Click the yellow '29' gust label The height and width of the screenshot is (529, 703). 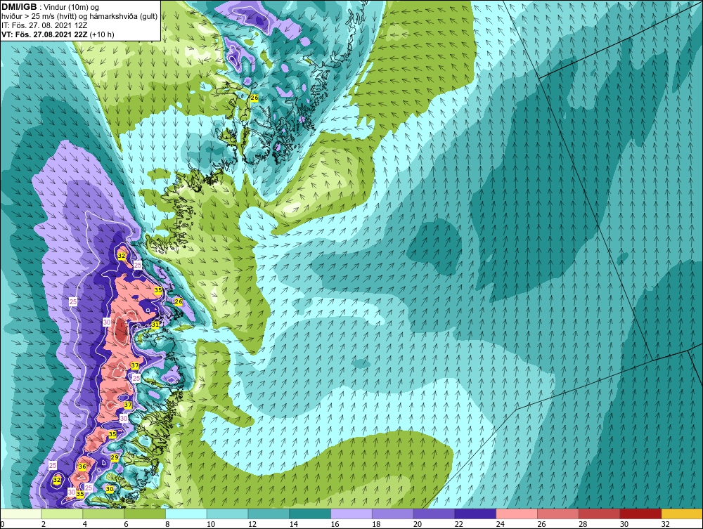tap(115, 457)
